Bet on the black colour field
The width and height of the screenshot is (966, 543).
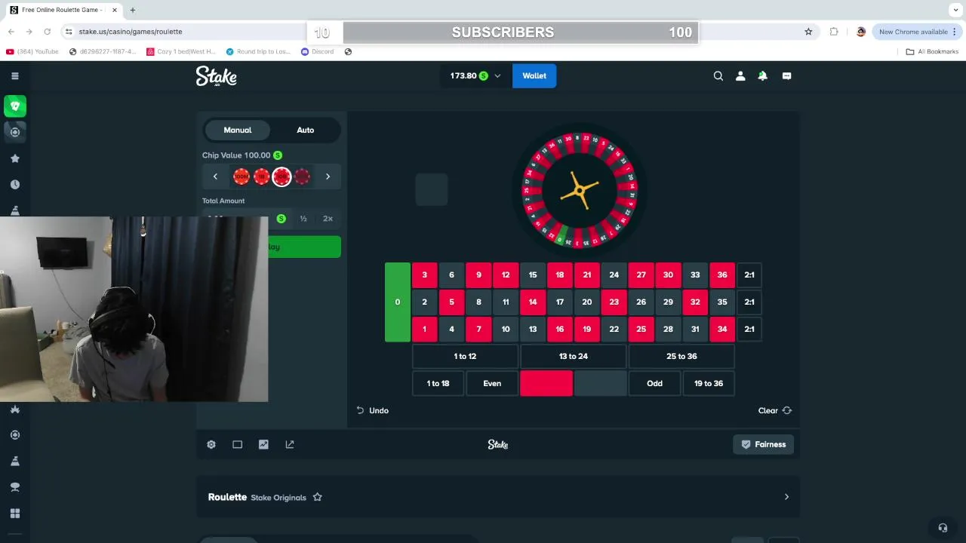click(600, 383)
